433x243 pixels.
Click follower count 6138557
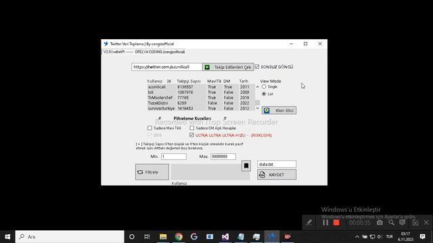[x=185, y=87]
